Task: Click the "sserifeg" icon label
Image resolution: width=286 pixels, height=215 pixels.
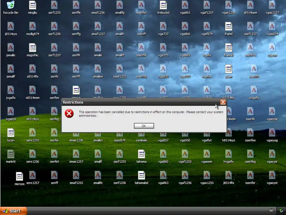Action: pos(250,162)
